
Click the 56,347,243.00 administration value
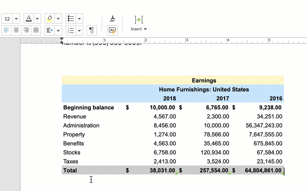click(264, 125)
